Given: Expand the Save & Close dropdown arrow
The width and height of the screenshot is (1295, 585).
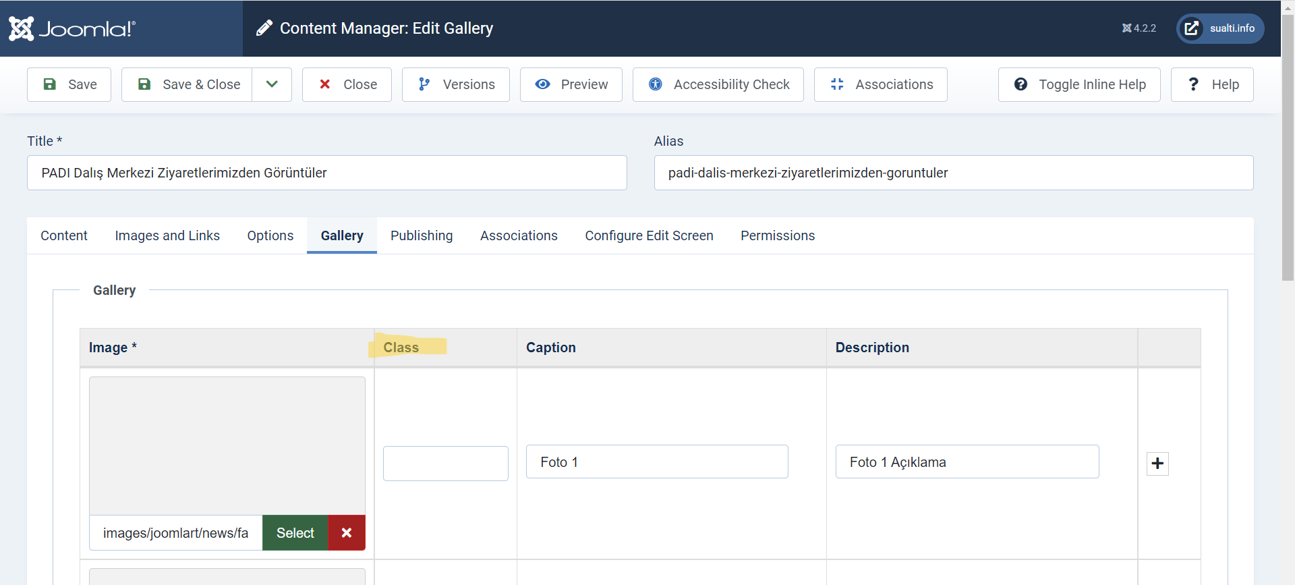Looking at the screenshot, I should 272,84.
